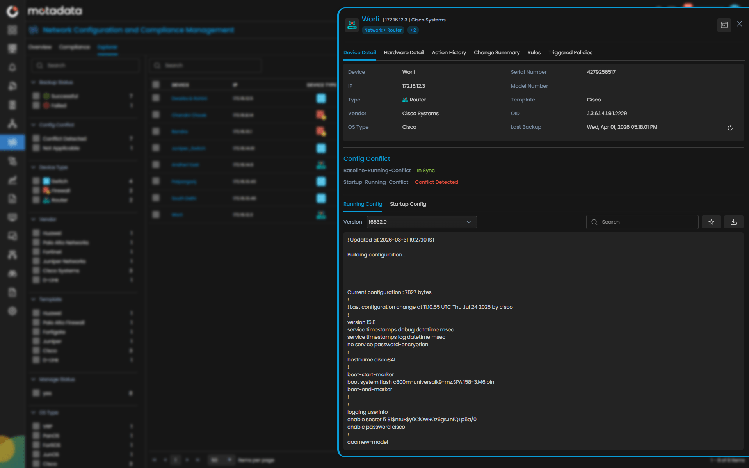Switch to the Hardware Detail tab
This screenshot has height=468, width=749.
point(404,53)
